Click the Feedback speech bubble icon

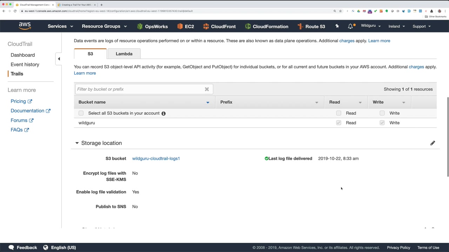pyautogui.click(x=11, y=247)
